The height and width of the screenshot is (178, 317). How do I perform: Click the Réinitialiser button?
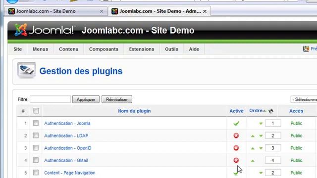pos(117,99)
